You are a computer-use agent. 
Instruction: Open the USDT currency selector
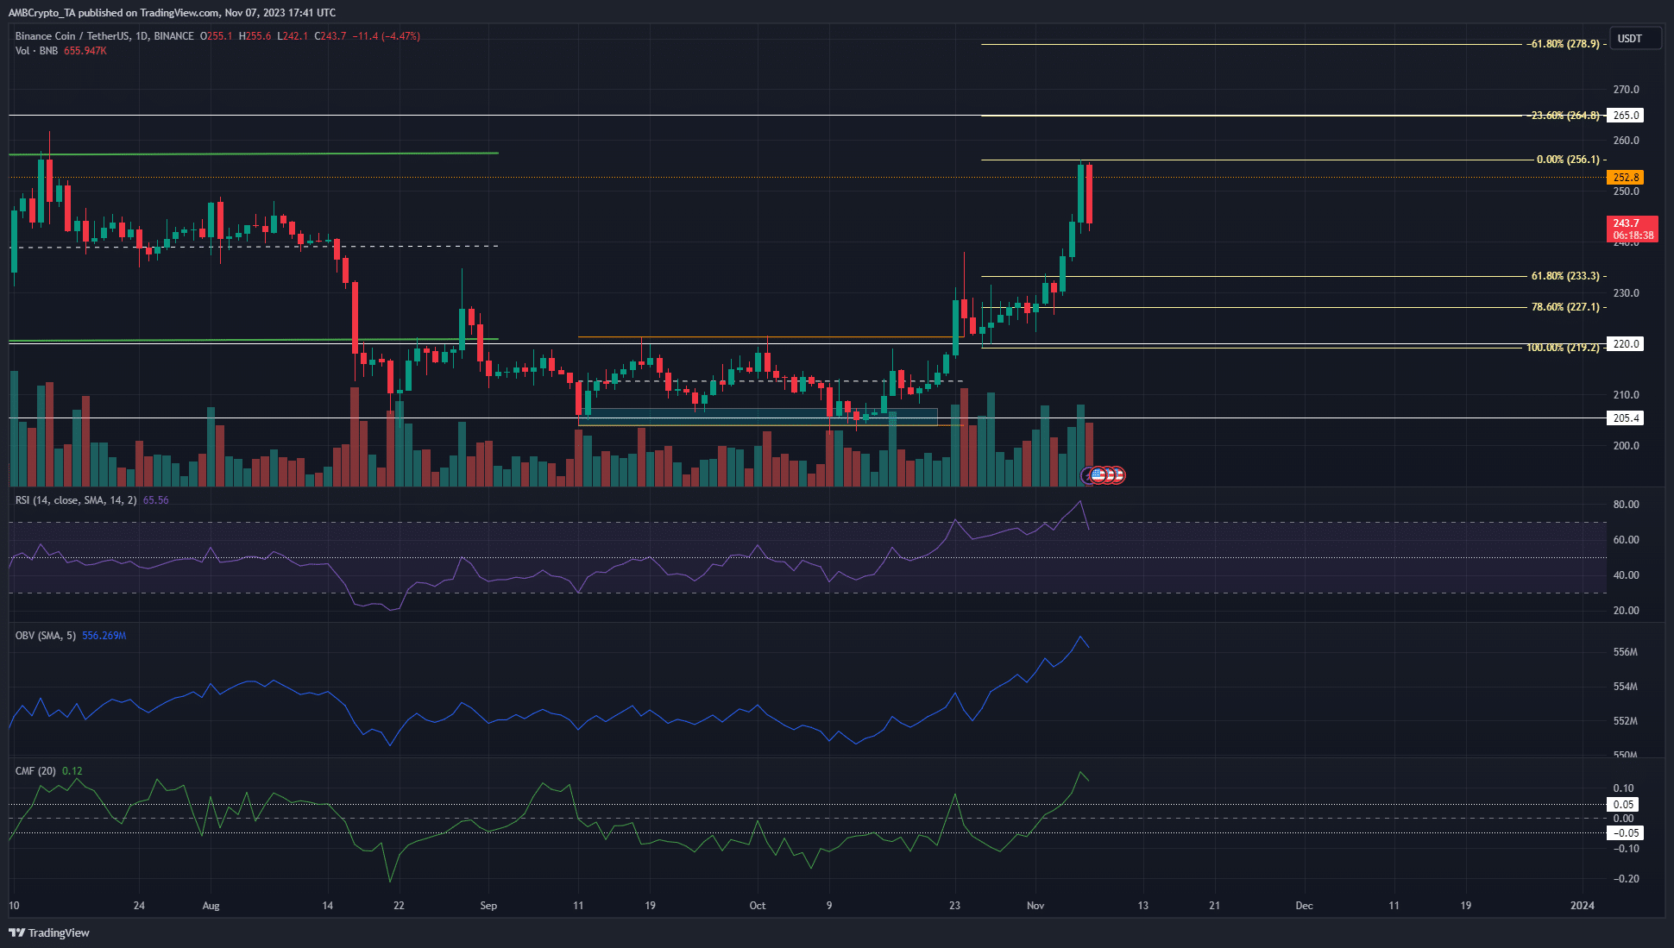point(1629,39)
